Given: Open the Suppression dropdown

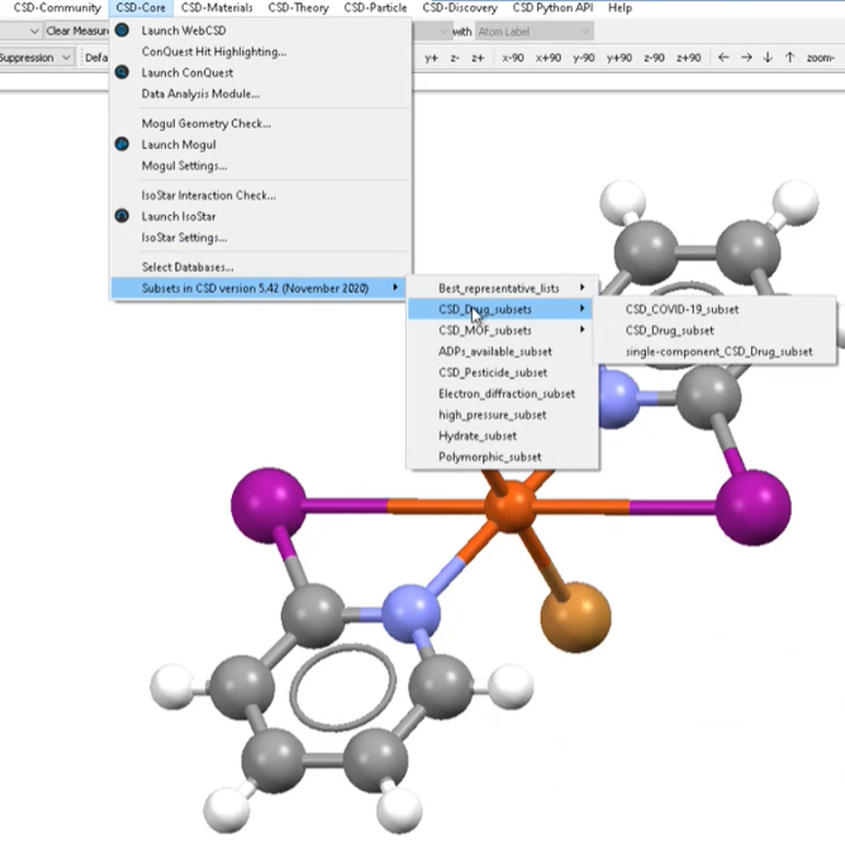Looking at the screenshot, I should point(36,57).
